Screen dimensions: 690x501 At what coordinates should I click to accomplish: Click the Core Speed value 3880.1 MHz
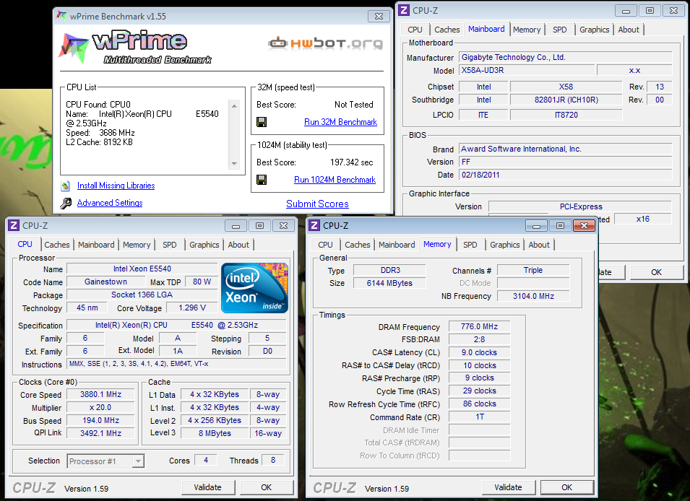coord(100,395)
